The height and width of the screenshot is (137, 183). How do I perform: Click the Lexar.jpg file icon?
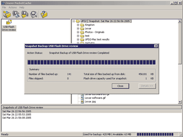point(83,102)
